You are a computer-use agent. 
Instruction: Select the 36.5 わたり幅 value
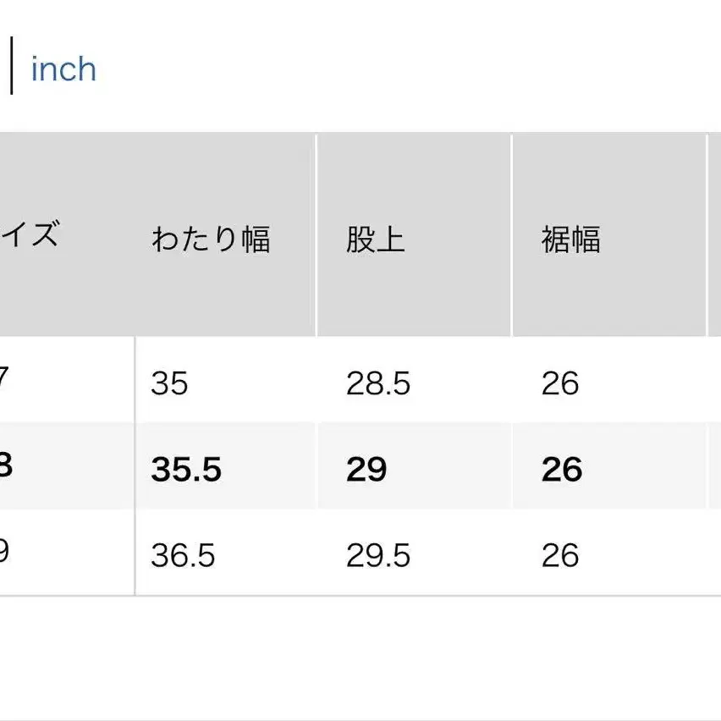[183, 555]
